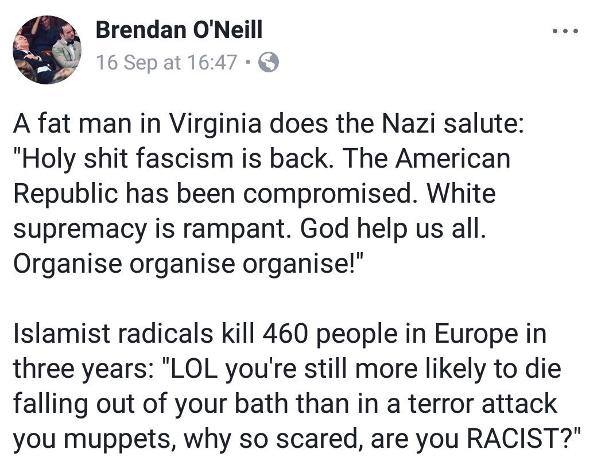
Task: Open Brendan O'Neill's profile picture
Action: [x=48, y=49]
